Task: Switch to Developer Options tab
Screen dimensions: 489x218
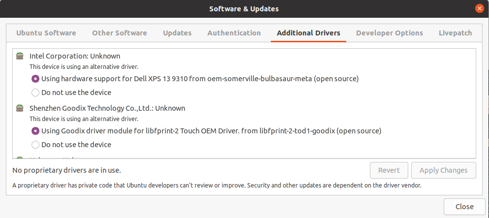Action: click(x=390, y=33)
